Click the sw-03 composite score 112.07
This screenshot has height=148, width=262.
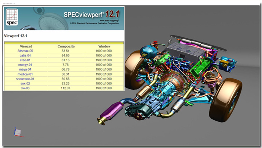[65, 88]
